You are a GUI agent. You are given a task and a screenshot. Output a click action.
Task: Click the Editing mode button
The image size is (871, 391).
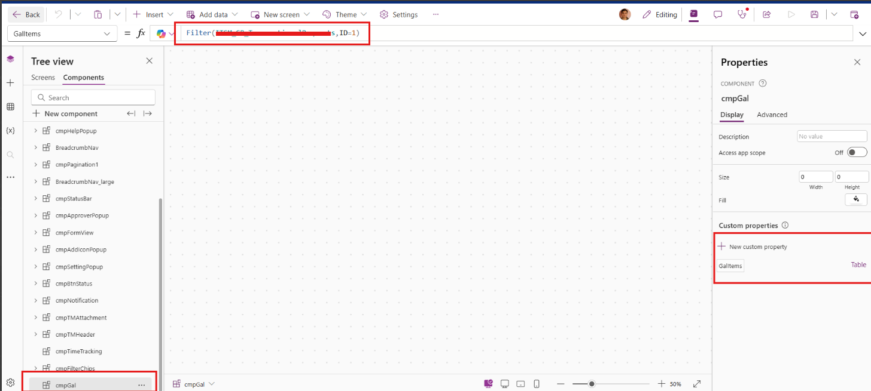coord(660,14)
